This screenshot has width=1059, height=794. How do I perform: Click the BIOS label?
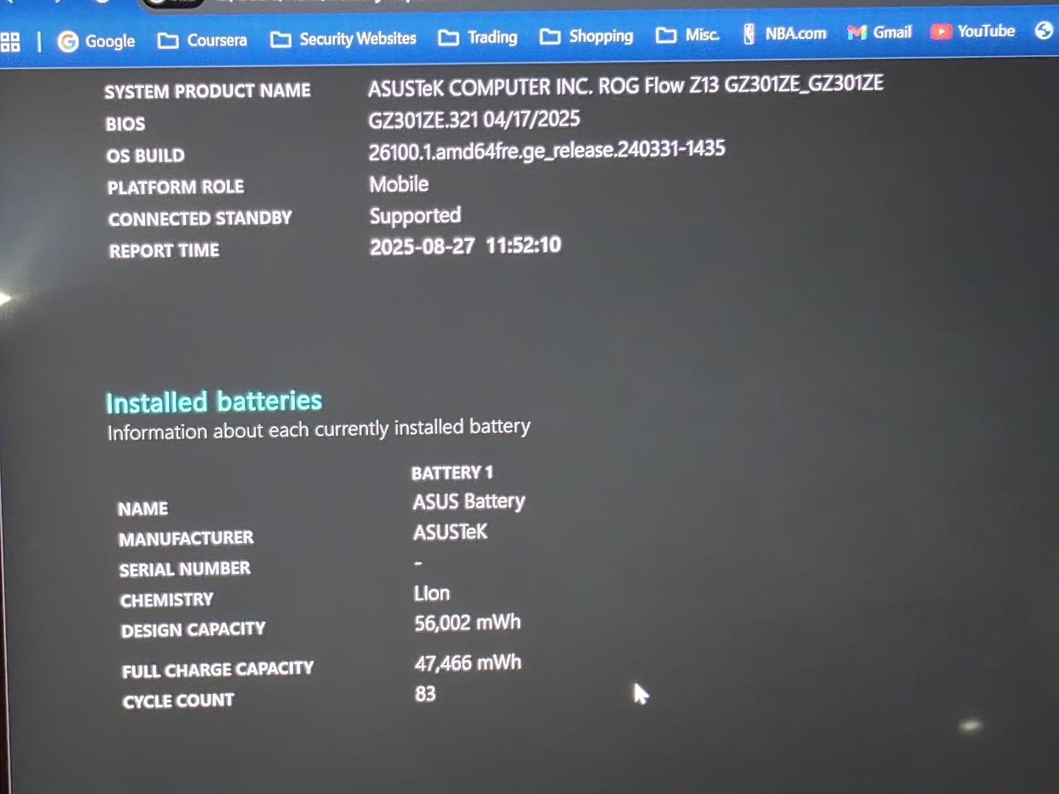125,124
